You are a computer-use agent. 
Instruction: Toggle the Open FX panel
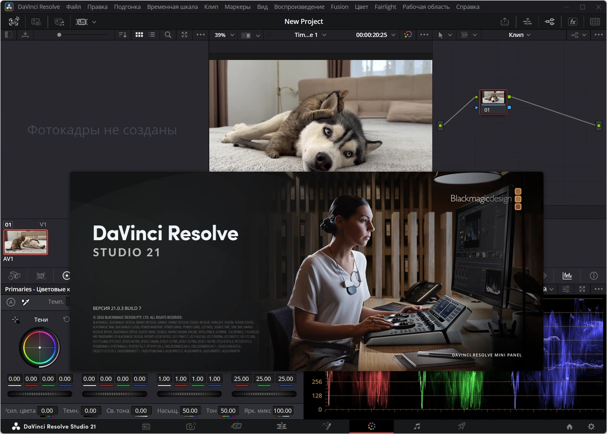coord(573,22)
